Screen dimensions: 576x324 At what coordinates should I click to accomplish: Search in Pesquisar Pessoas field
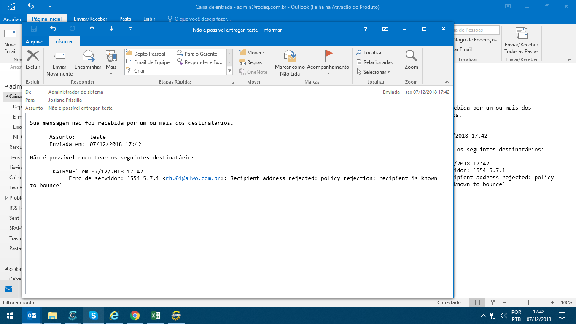[476, 30]
